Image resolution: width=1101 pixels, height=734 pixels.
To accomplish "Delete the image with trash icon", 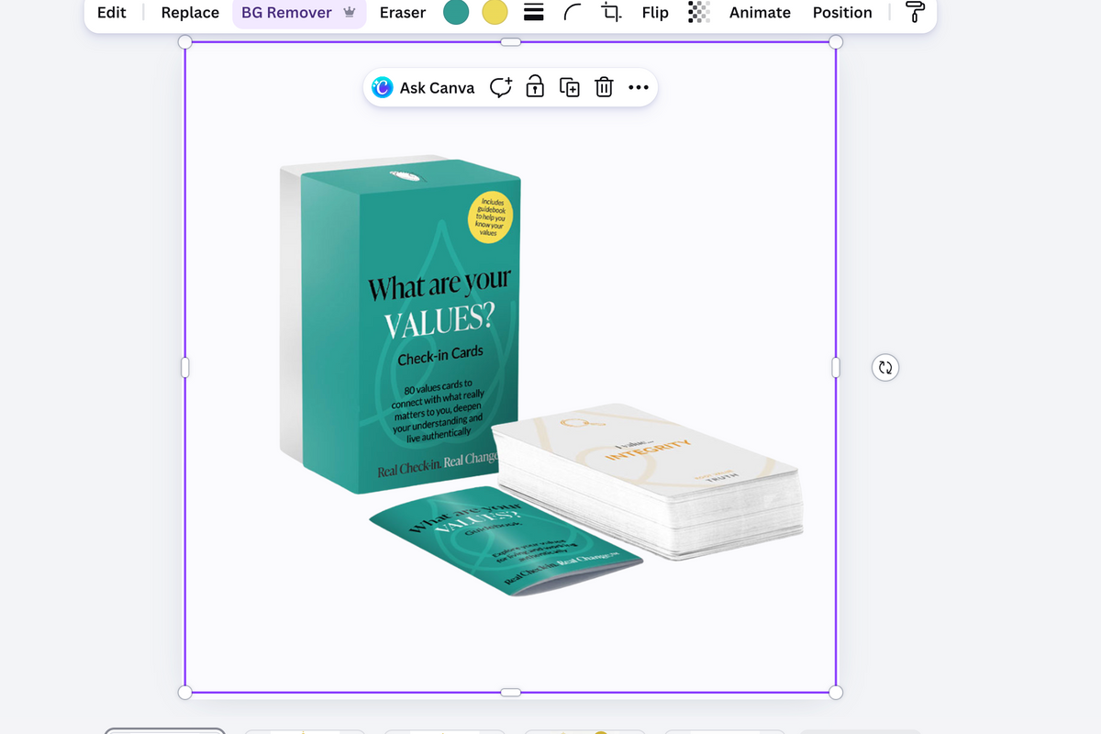I will (x=604, y=87).
